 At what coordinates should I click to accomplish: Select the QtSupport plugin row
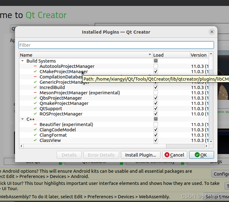point(114,109)
